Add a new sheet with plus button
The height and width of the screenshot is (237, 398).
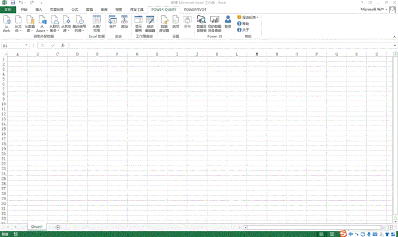(58, 227)
